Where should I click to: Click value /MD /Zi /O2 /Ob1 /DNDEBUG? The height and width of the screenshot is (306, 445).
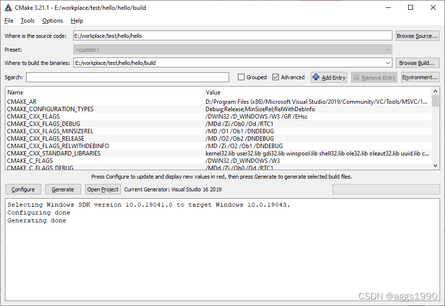point(244,146)
